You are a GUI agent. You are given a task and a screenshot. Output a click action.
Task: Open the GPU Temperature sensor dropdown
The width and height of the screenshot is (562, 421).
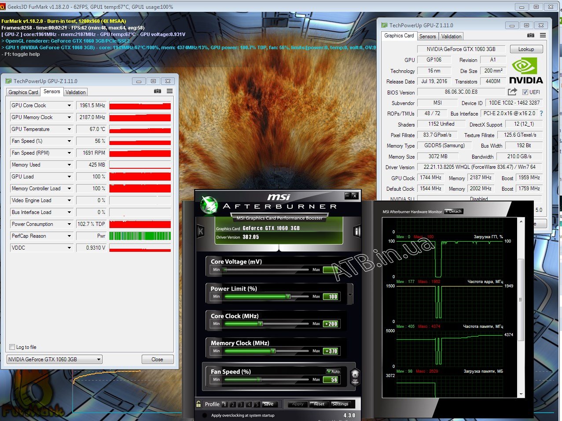click(x=69, y=129)
